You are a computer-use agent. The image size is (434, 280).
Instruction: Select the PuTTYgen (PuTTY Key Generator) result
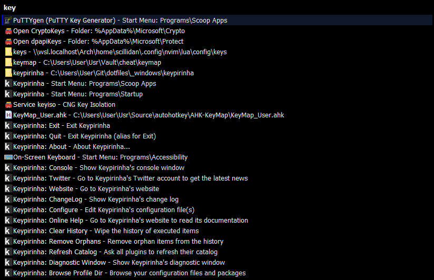[x=217, y=20]
